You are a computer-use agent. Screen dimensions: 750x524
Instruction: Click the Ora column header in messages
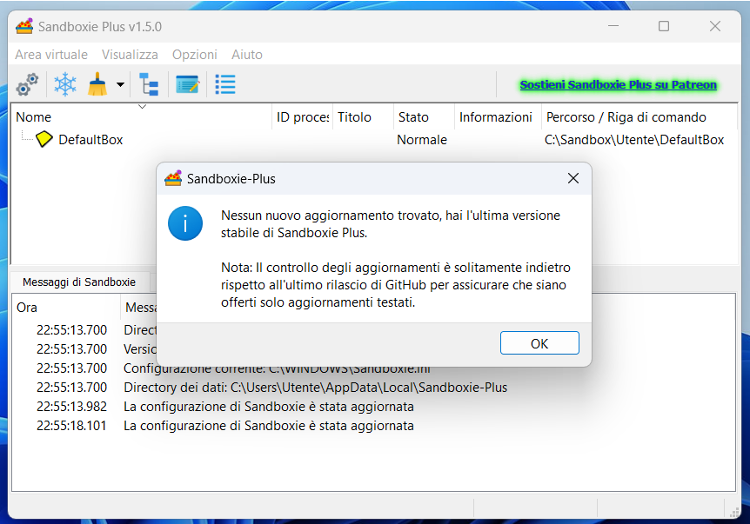66,307
